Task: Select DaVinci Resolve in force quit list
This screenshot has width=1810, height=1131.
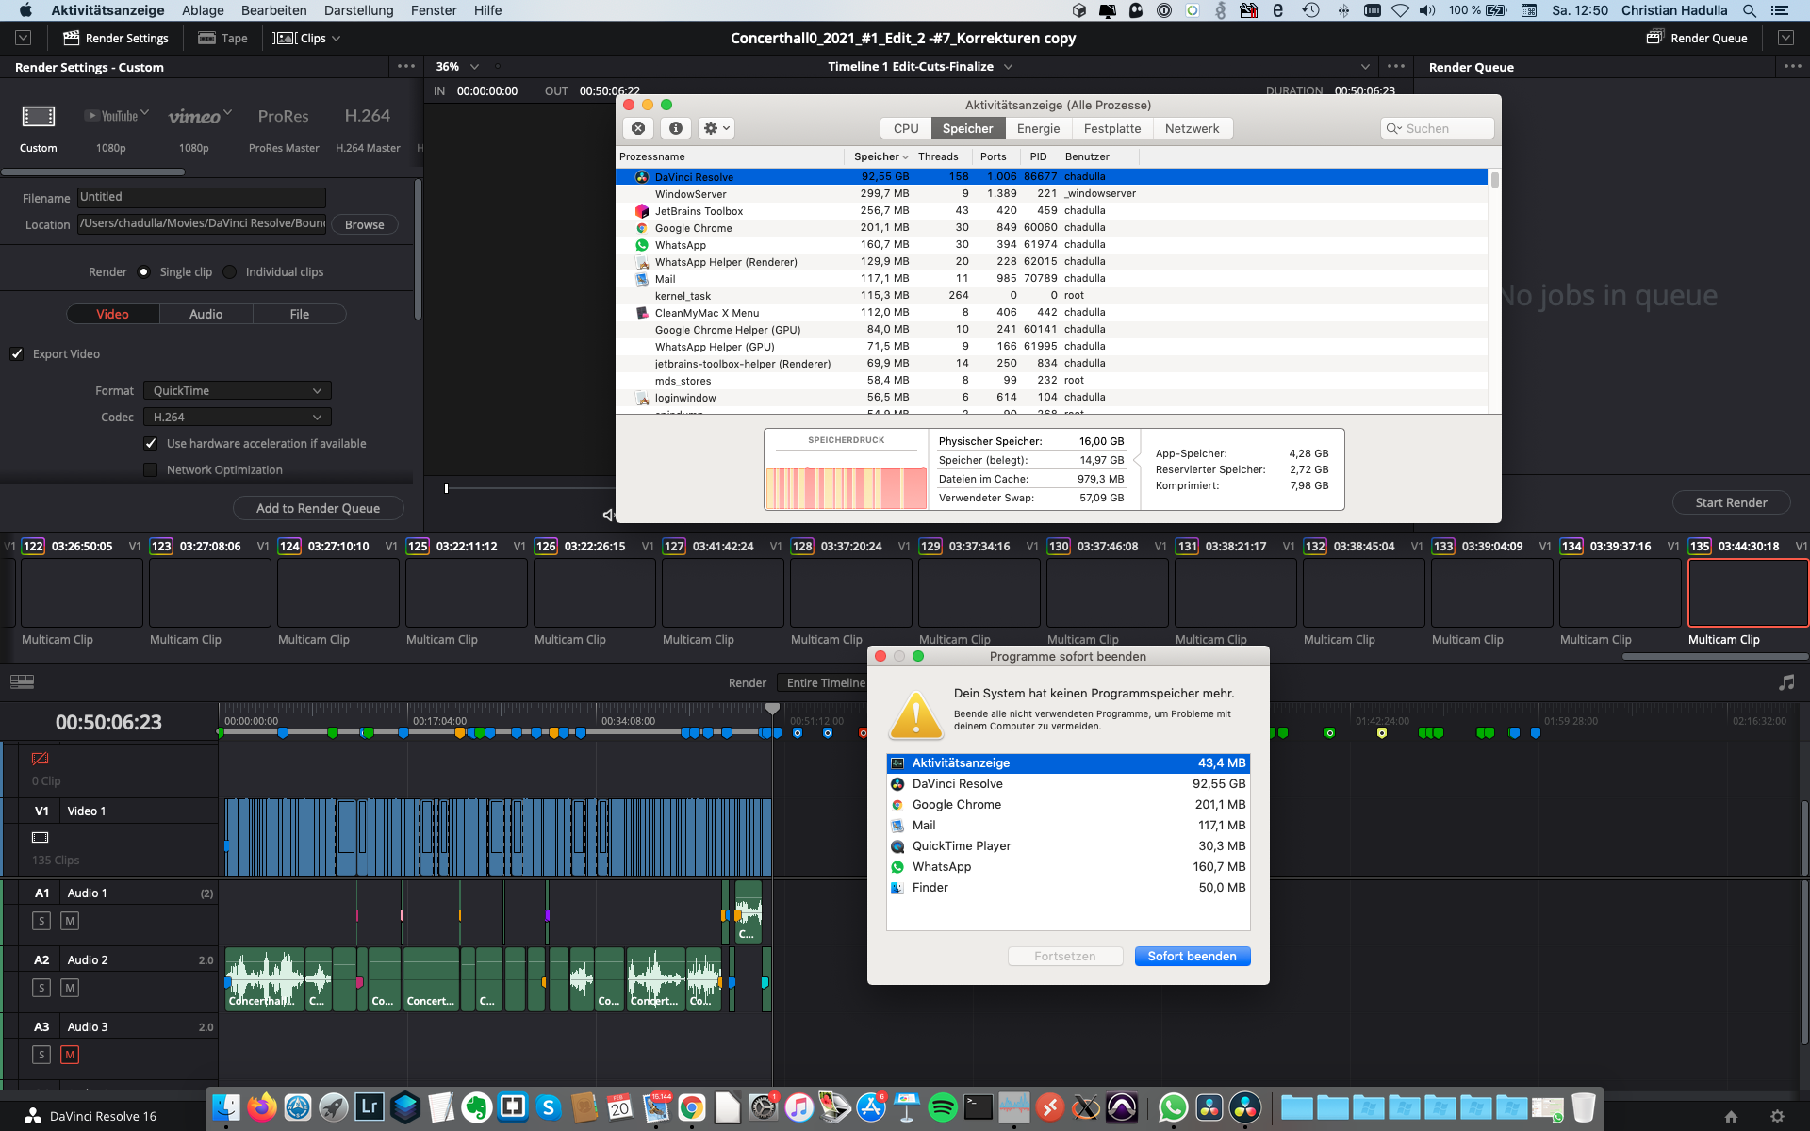Action: point(1068,784)
